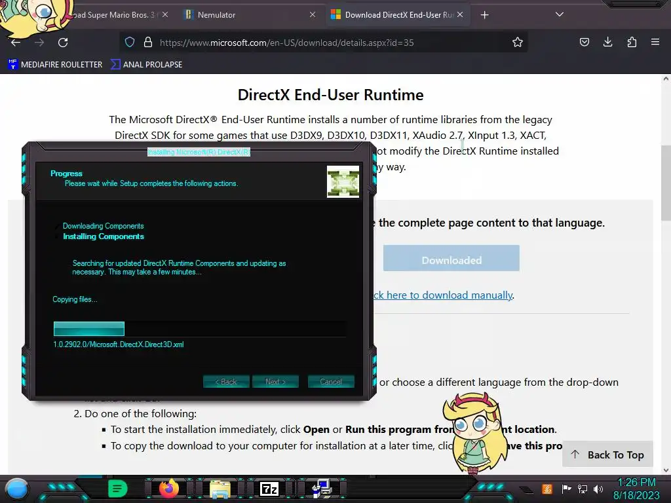The image size is (671, 503).
Task: Open Firefox from the taskbar
Action: click(169, 489)
